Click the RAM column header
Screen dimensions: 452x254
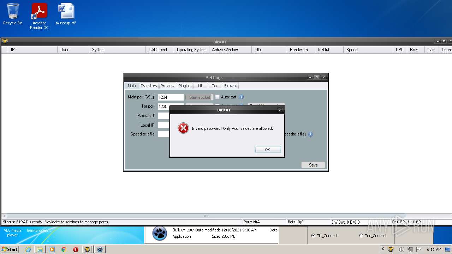coord(416,50)
